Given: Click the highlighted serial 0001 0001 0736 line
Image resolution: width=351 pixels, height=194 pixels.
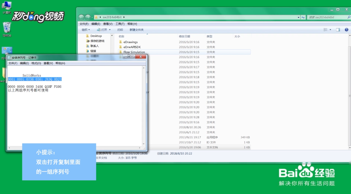Looking at the screenshot, I should click(x=35, y=79).
